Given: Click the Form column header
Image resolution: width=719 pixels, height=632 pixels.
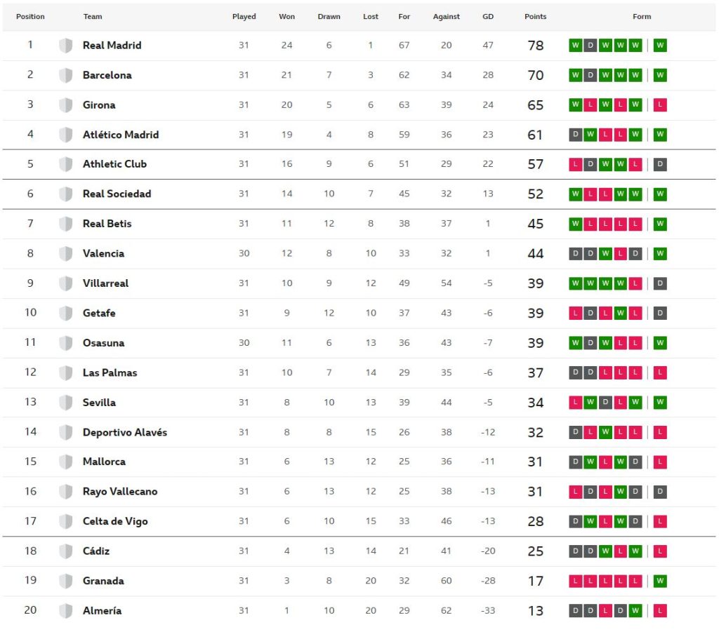Looking at the screenshot, I should [x=642, y=17].
